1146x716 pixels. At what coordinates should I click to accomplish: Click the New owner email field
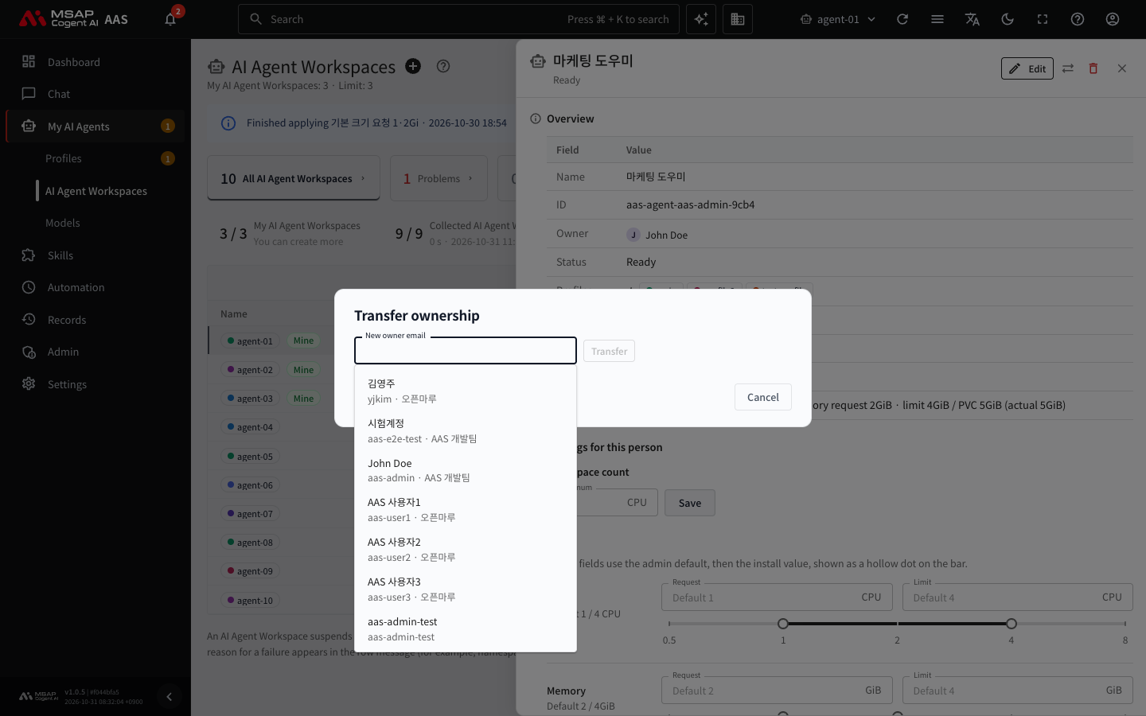pos(466,351)
